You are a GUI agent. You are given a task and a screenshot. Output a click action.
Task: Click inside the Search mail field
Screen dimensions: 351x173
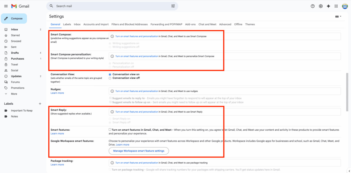pyautogui.click(x=110, y=6)
